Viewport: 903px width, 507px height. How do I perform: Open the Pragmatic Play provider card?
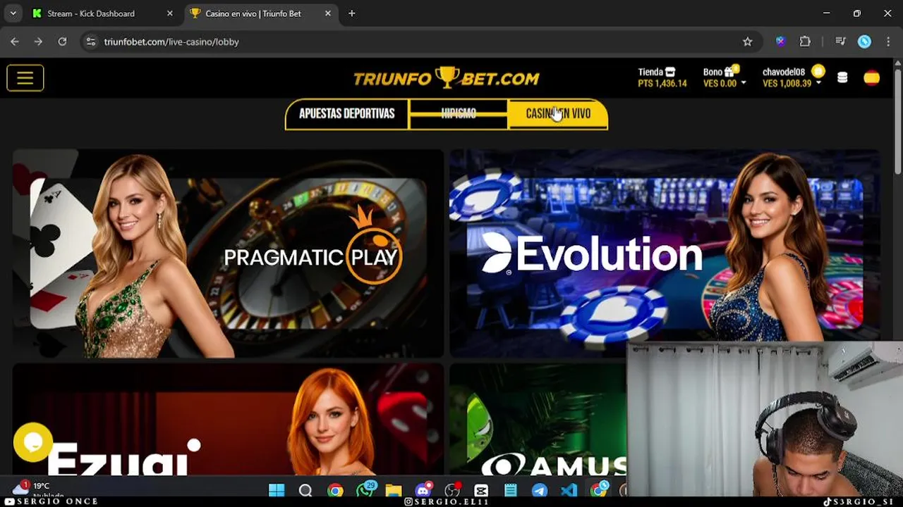[x=228, y=254]
